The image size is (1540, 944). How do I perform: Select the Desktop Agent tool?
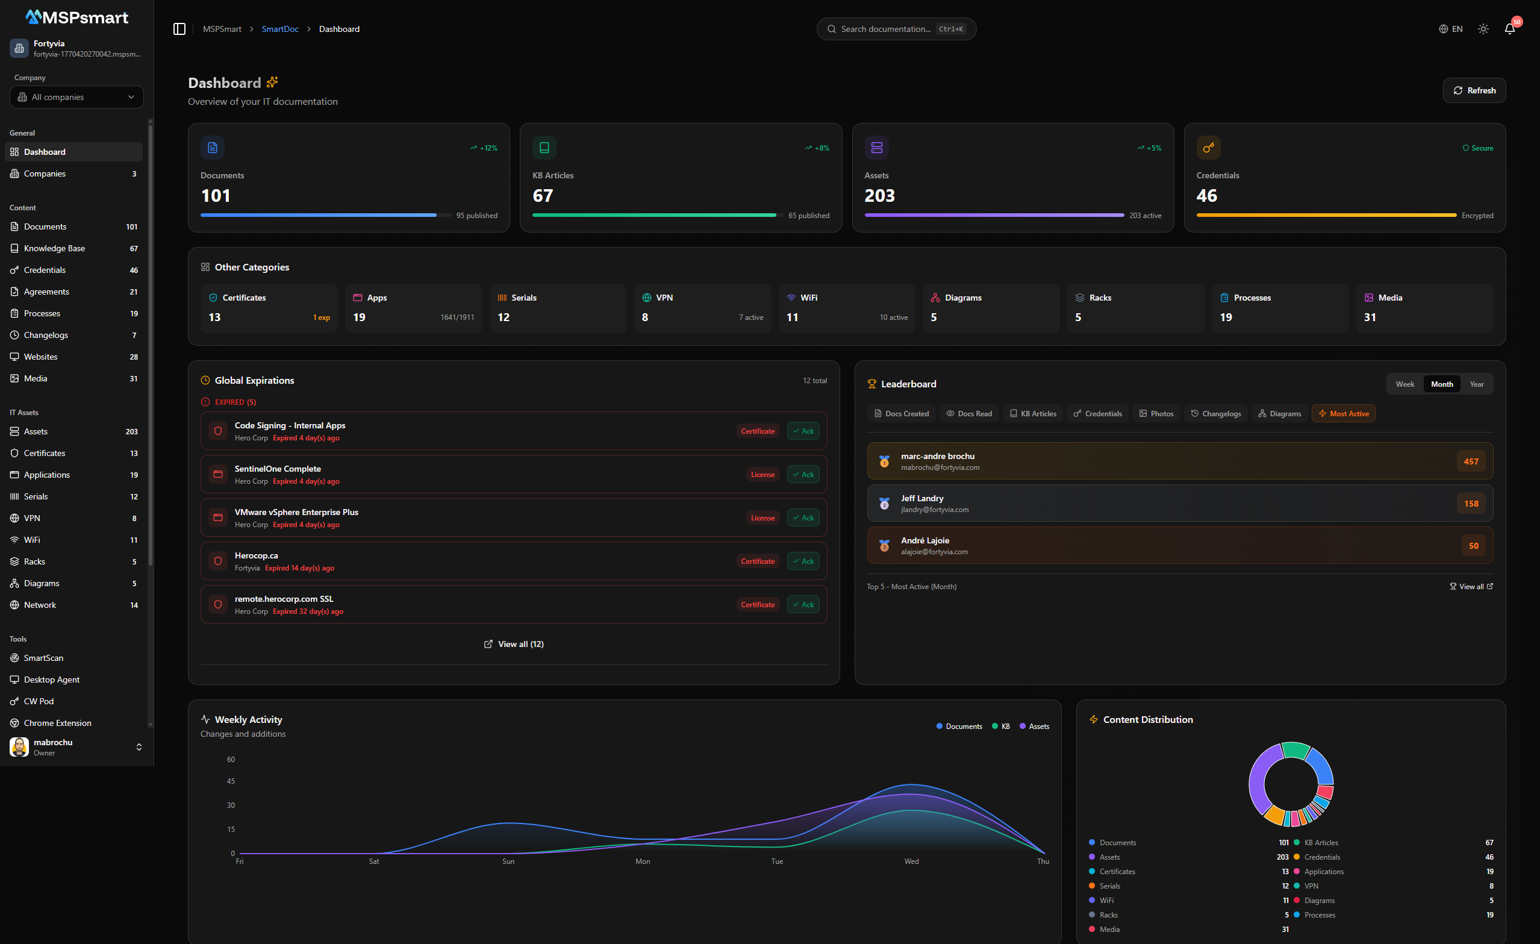point(51,680)
